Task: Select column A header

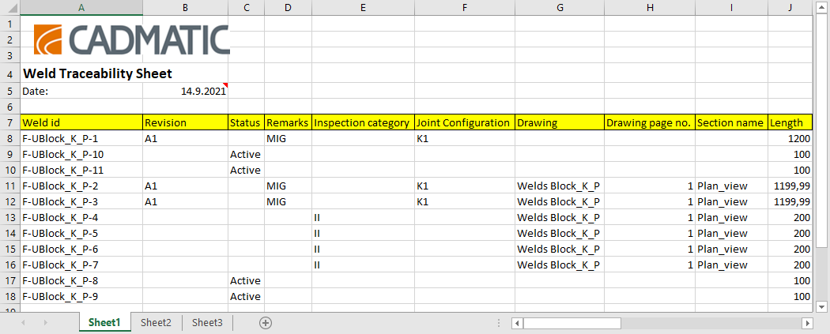Action: [x=81, y=7]
